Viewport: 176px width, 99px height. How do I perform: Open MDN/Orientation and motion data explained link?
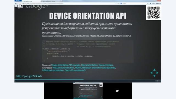click(x=95, y=68)
